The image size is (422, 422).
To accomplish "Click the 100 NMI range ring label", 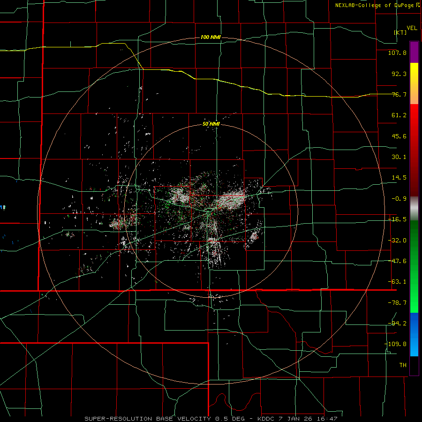I will [x=211, y=37].
